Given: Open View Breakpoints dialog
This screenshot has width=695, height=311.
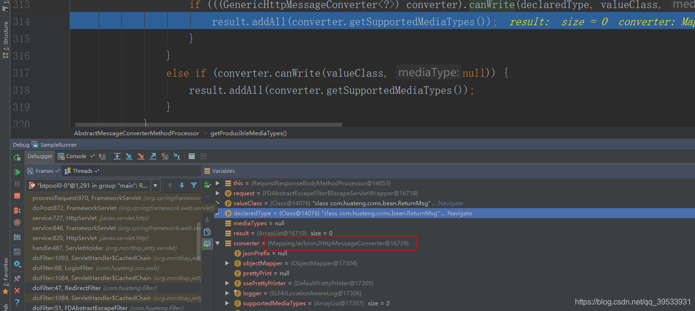Looking at the screenshot, I should tap(17, 210).
